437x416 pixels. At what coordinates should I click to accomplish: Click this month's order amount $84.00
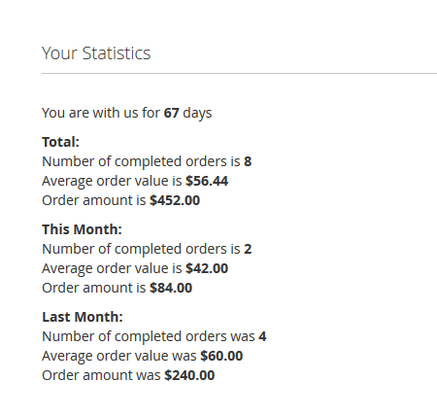171,288
